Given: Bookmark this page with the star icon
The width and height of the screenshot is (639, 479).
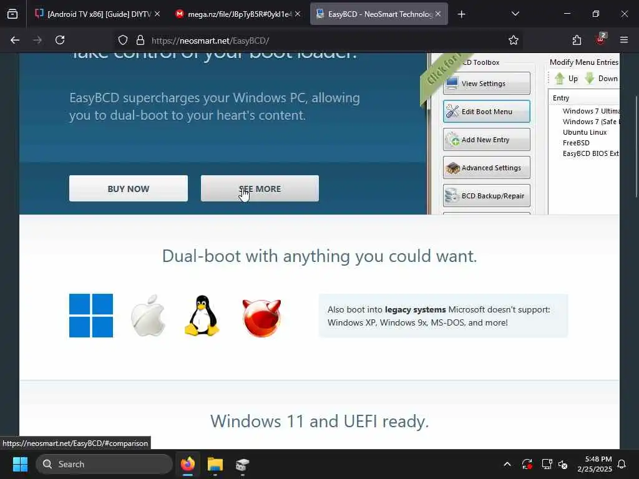Looking at the screenshot, I should [x=514, y=40].
